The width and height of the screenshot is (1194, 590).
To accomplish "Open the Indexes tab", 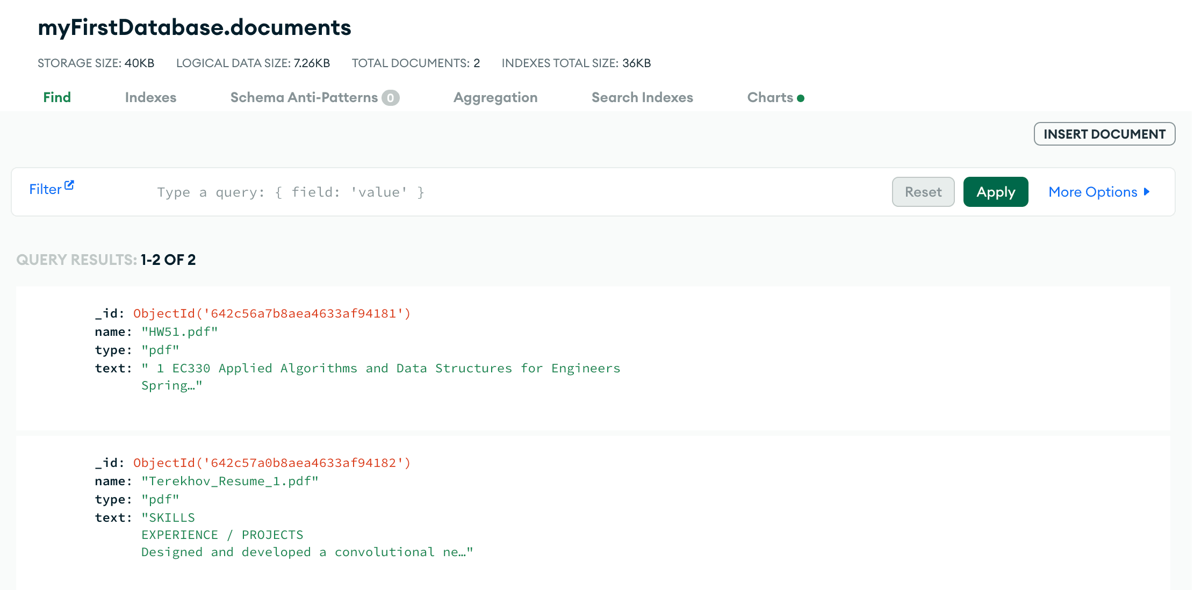I will click(x=150, y=97).
